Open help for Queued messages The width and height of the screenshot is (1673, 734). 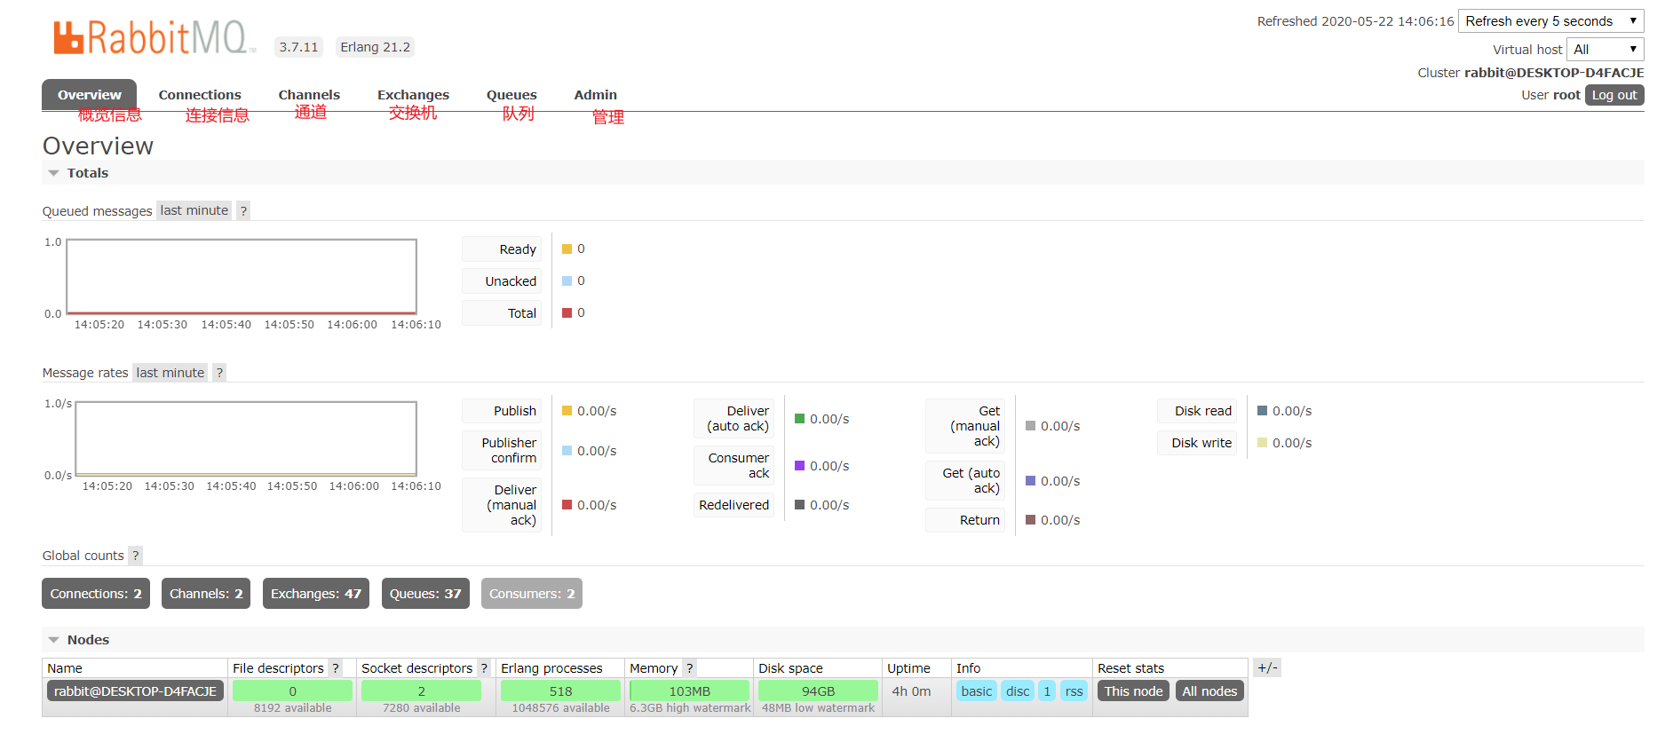243,210
